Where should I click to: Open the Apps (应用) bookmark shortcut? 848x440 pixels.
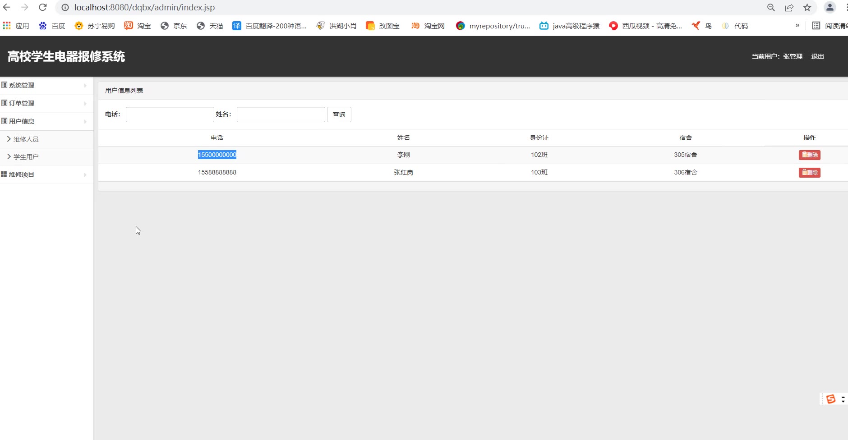pos(16,26)
